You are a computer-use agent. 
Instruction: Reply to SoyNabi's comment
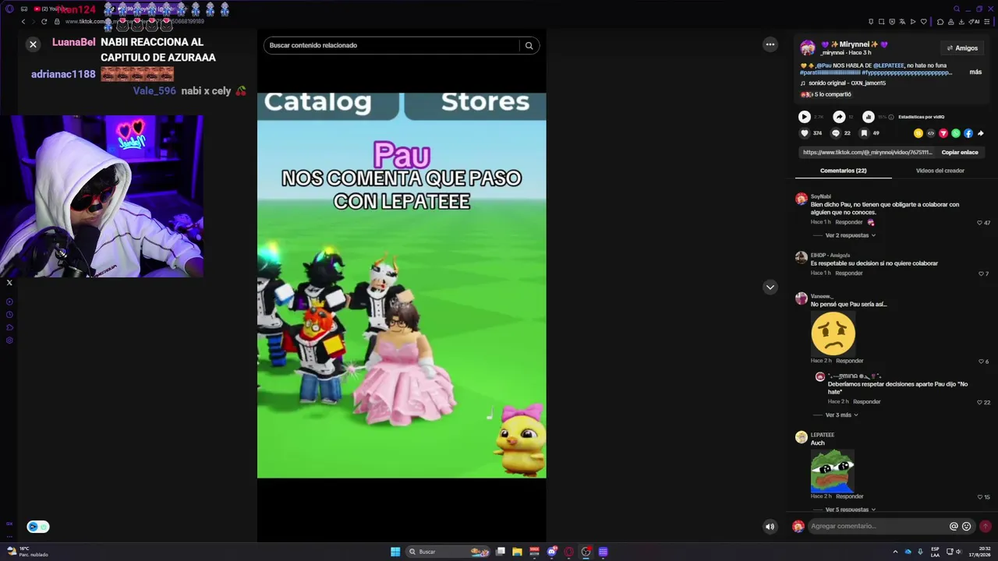point(849,222)
